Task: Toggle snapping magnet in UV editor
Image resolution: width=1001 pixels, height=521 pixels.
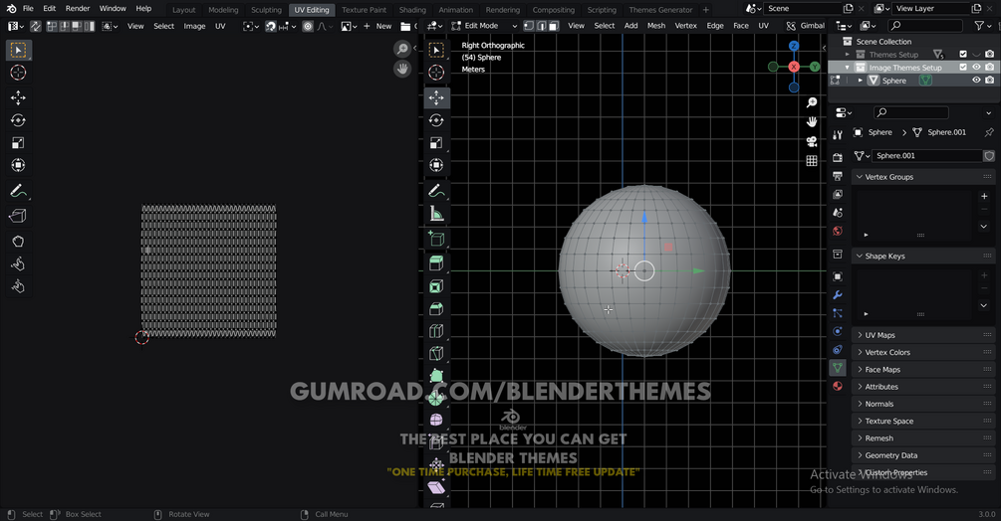Action: point(271,26)
